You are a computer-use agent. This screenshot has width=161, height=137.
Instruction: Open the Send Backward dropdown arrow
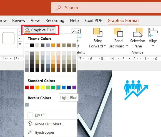click(127, 46)
